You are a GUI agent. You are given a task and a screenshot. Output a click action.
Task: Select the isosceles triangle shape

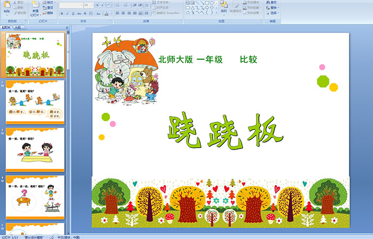[193, 8]
